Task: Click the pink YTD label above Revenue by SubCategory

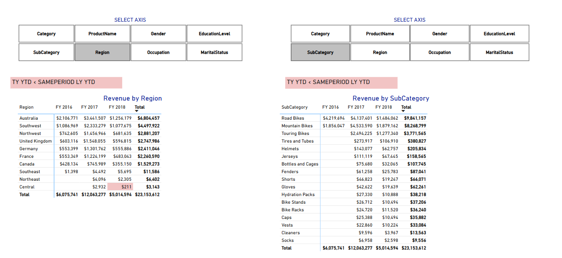Action: pyautogui.click(x=341, y=82)
